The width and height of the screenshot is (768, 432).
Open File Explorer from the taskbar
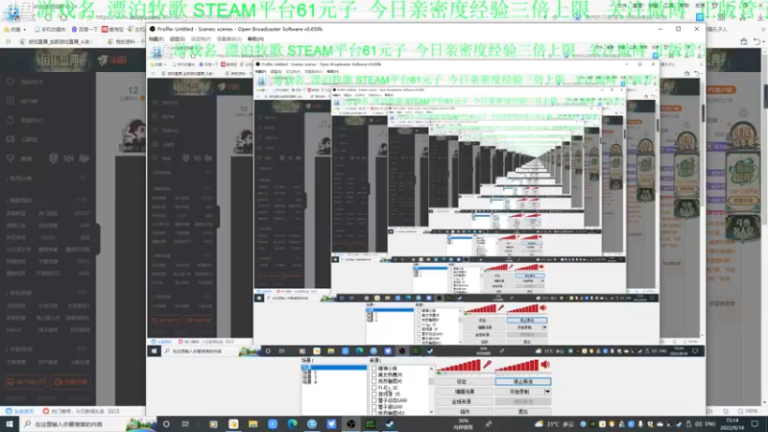click(252, 424)
